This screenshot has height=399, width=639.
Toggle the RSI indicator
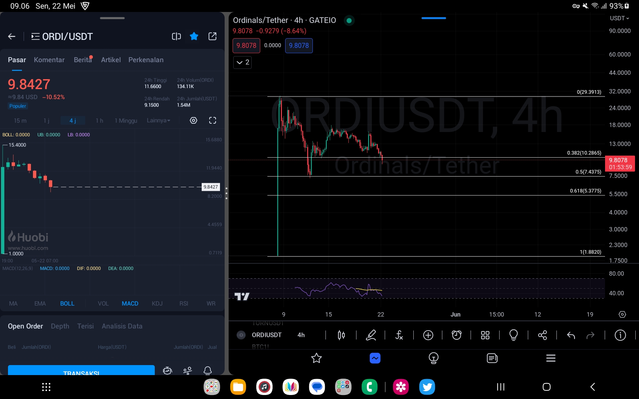(184, 304)
